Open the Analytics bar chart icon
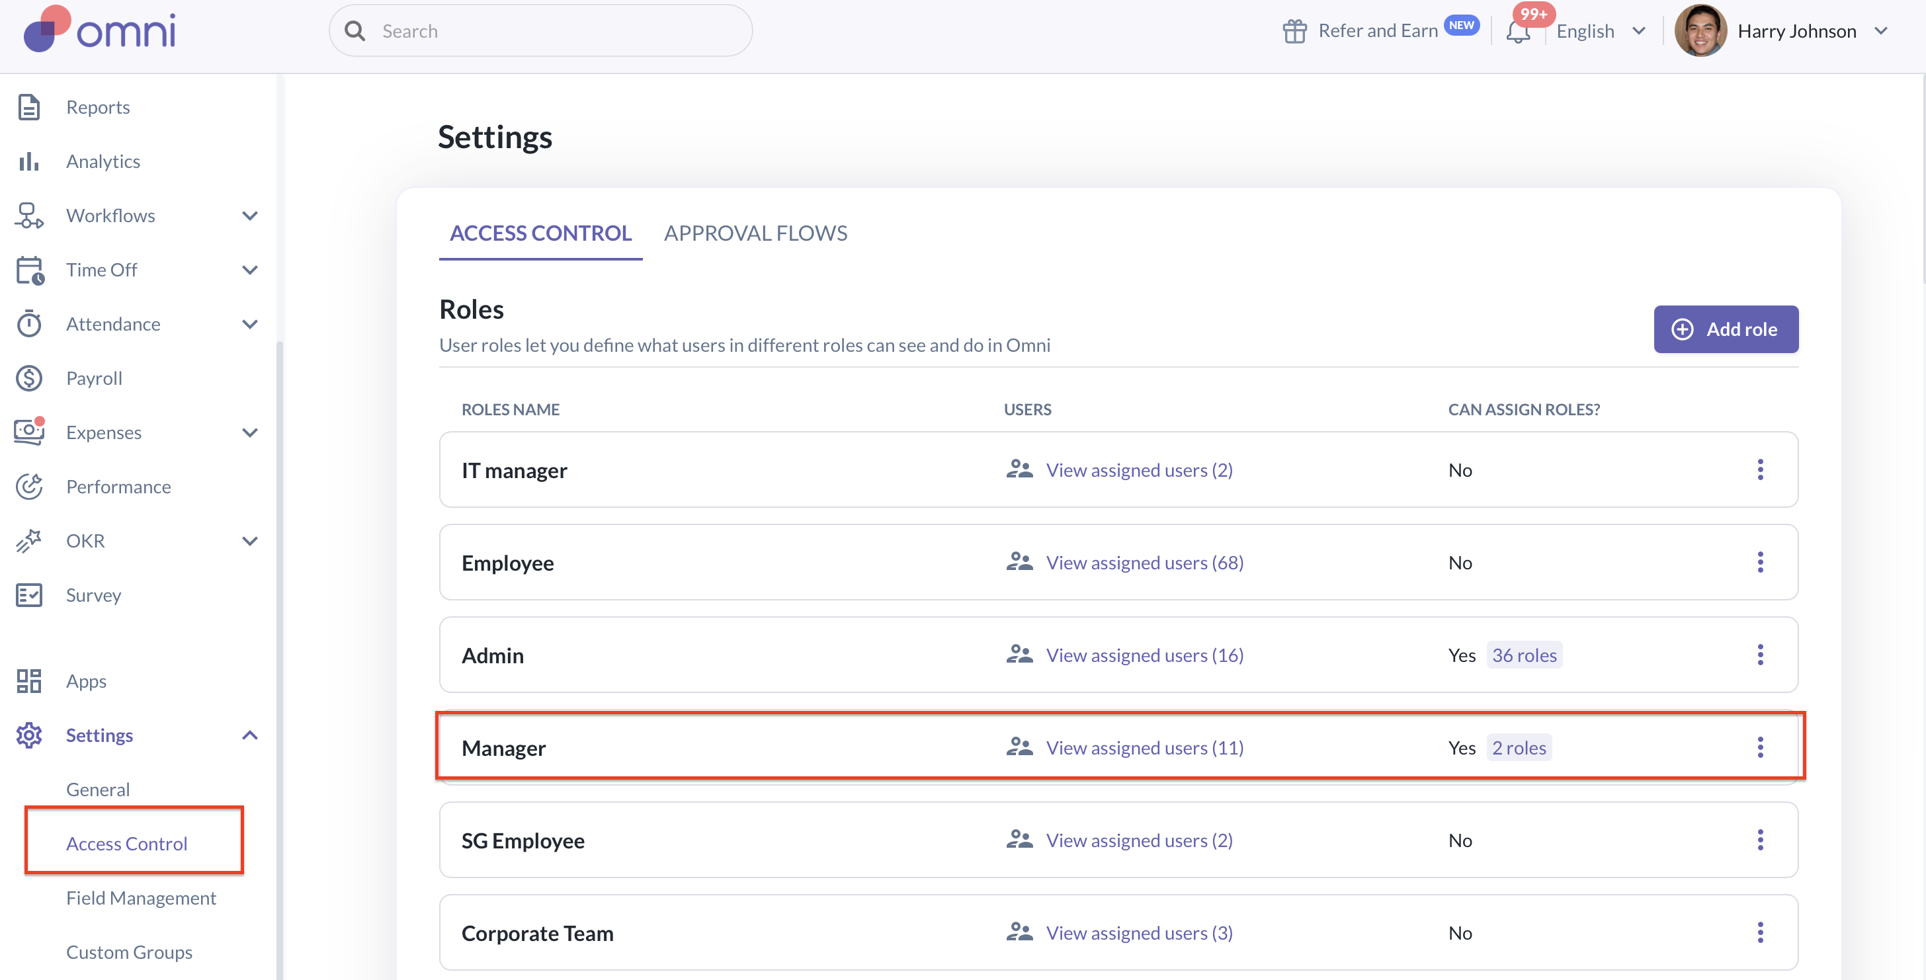1926x980 pixels. [29, 161]
